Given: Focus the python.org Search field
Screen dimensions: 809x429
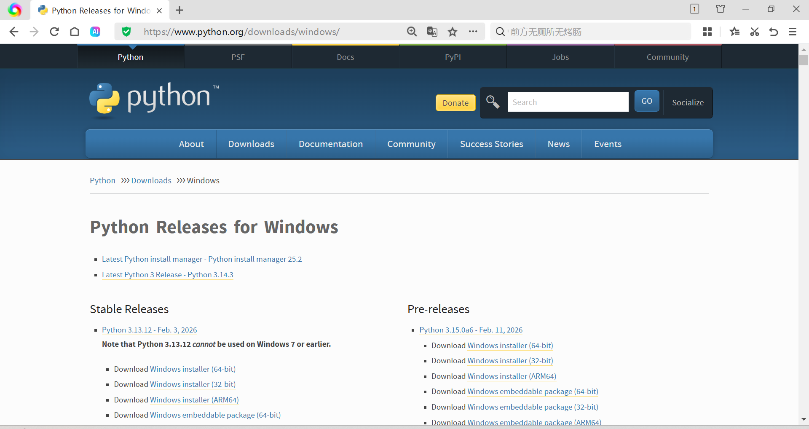Looking at the screenshot, I should (568, 102).
